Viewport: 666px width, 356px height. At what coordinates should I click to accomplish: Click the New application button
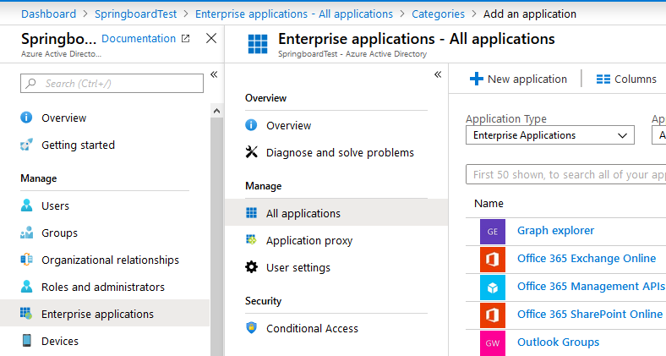519,79
